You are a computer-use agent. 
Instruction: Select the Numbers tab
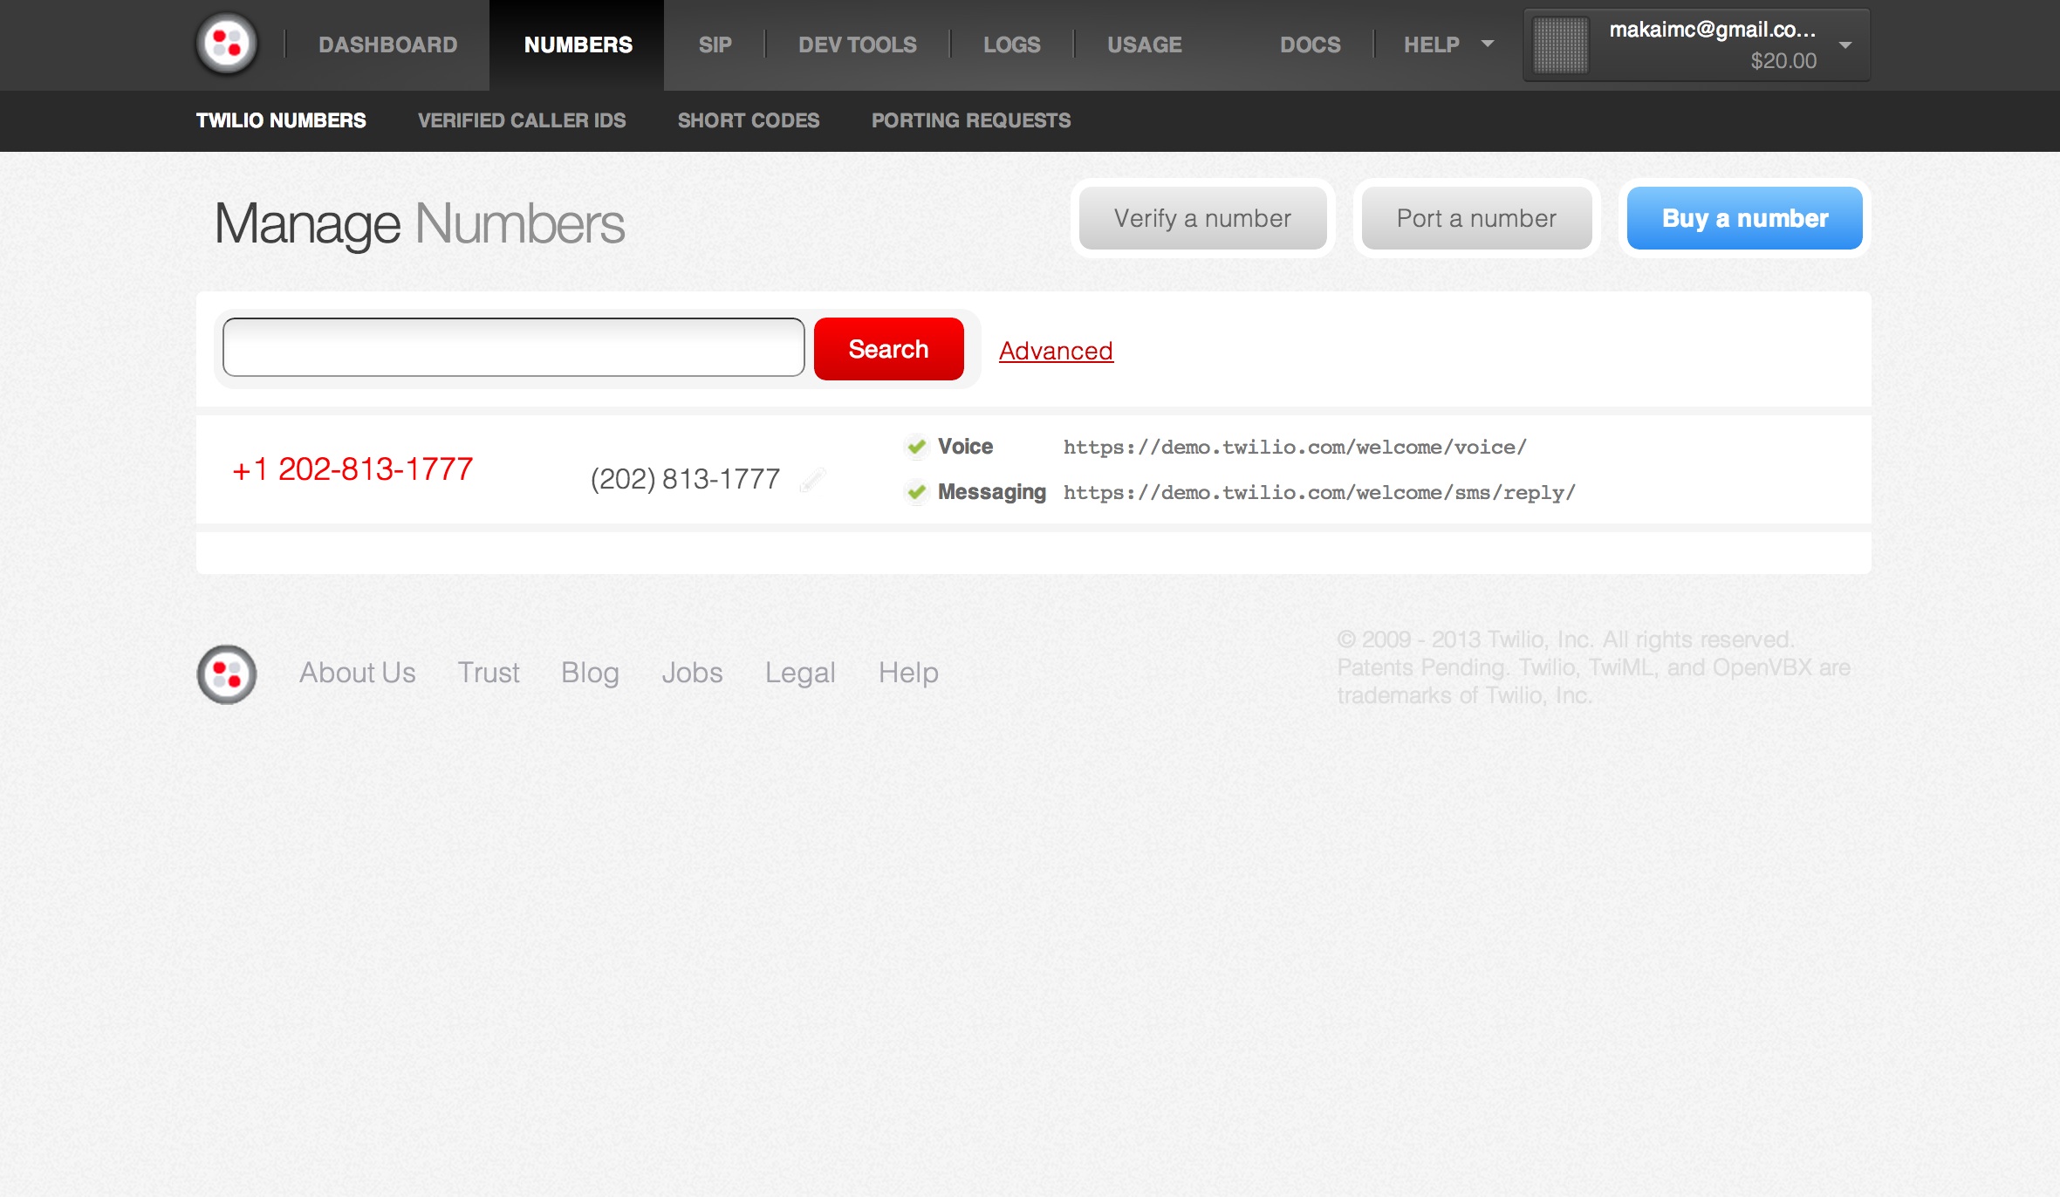pyautogui.click(x=578, y=44)
